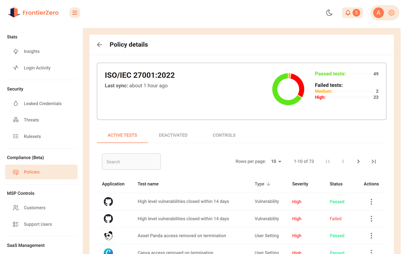This screenshot has width=407, height=254.
Task: Sort table by the Type column arrow
Action: (x=268, y=184)
